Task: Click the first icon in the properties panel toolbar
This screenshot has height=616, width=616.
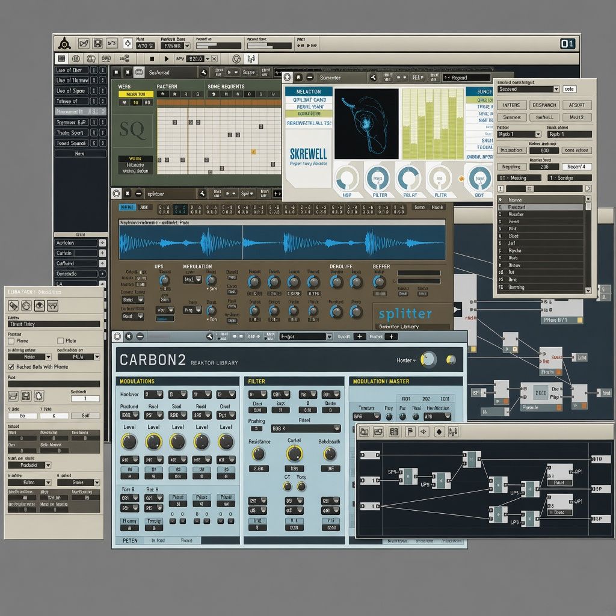Action: pos(13,305)
